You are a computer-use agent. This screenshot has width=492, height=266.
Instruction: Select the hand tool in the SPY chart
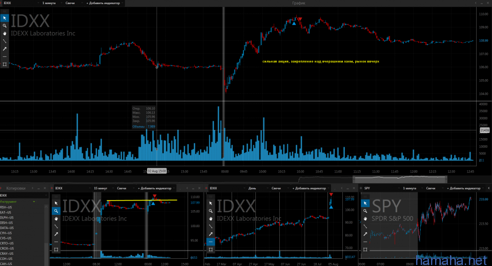pos(365,219)
